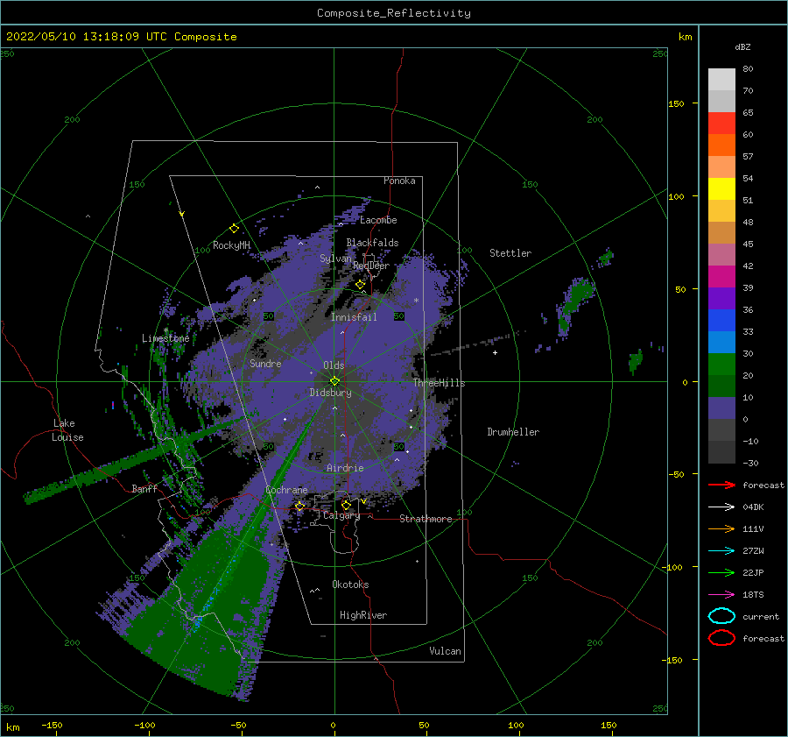Click the 04DK legend text

point(753,507)
